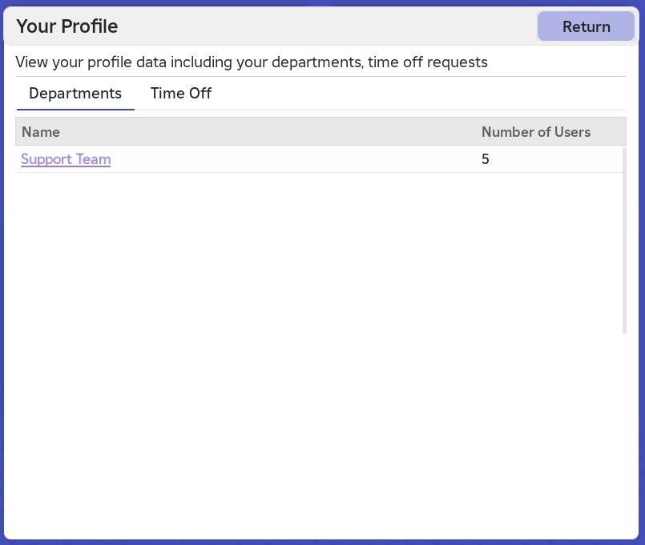Click the table header row

click(x=320, y=132)
